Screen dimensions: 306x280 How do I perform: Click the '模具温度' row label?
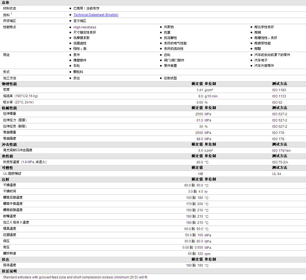pyautogui.click(x=9, y=229)
